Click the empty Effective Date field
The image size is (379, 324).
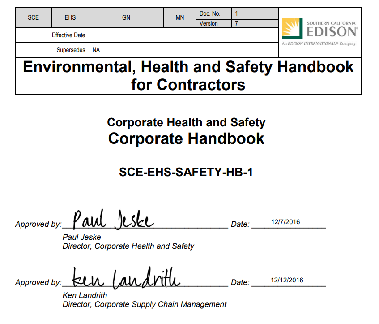coord(183,35)
